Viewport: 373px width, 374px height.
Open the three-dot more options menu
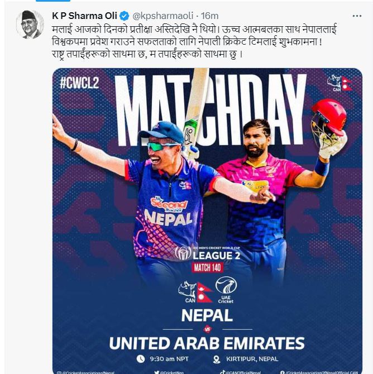point(357,16)
